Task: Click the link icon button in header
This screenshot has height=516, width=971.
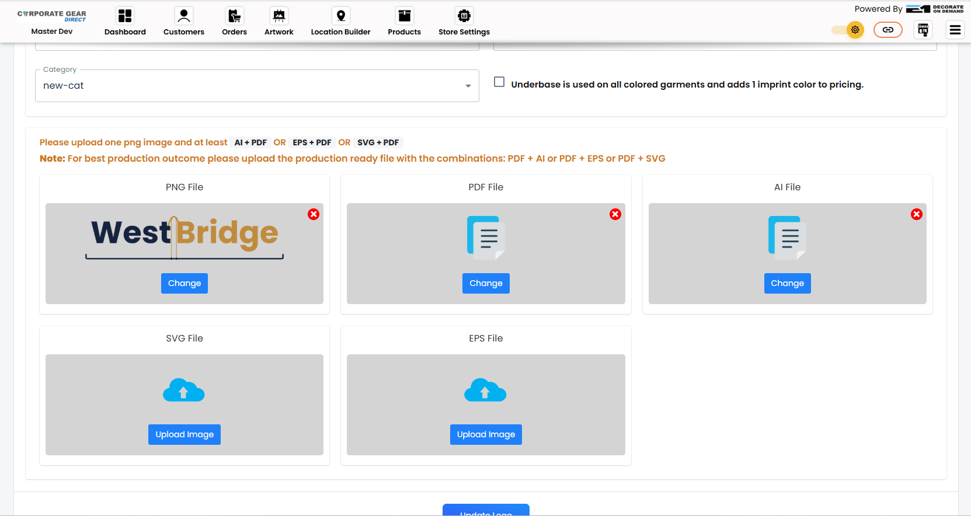Action: [x=888, y=30]
